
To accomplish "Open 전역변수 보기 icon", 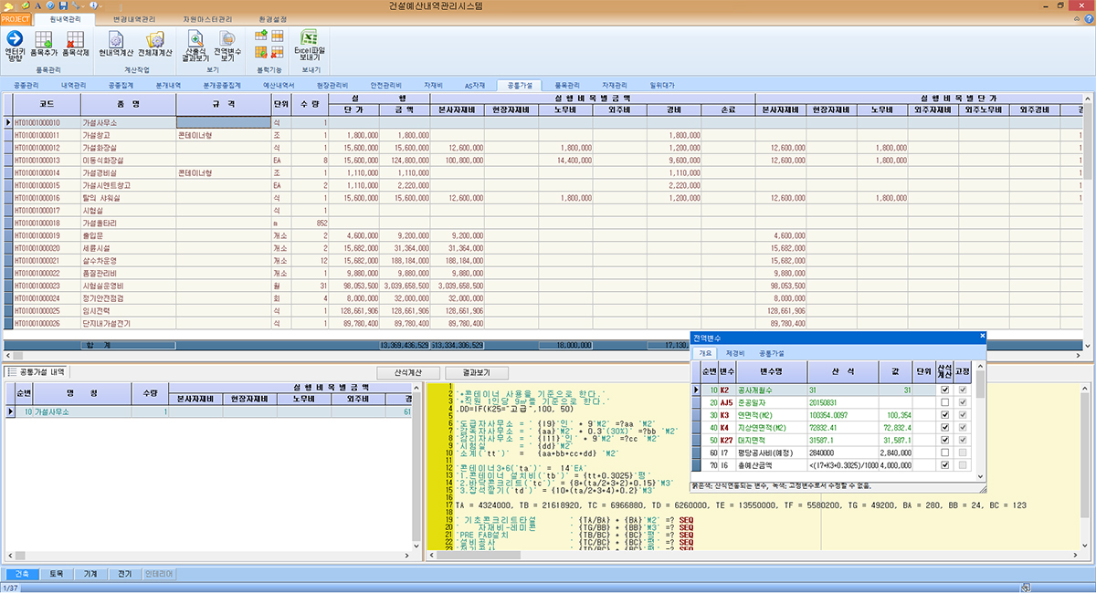I will click(227, 38).
